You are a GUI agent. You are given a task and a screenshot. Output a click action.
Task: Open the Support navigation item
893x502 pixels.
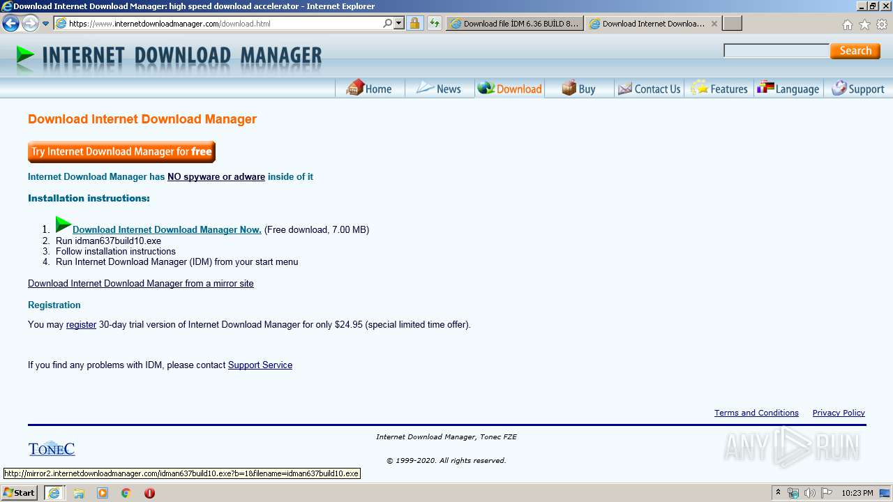point(858,89)
